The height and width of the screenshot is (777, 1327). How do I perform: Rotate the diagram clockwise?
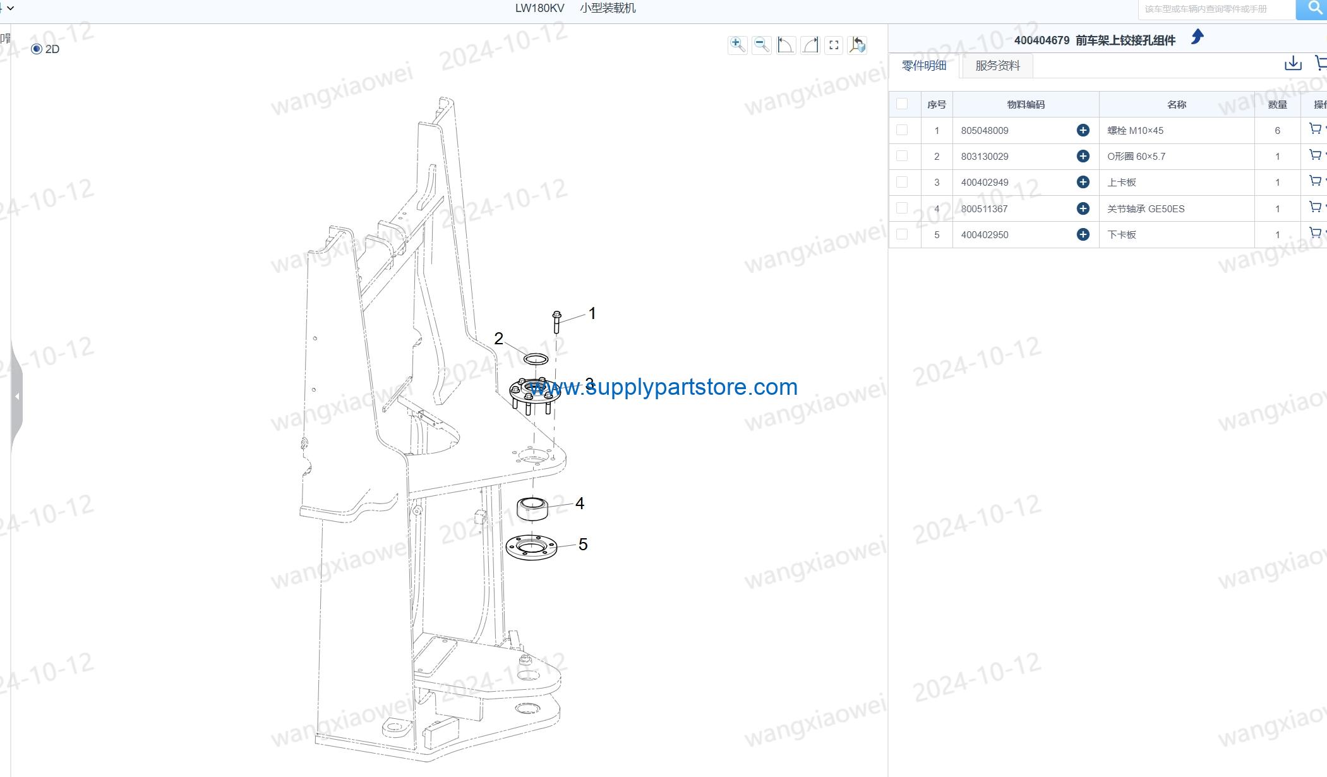pos(810,45)
